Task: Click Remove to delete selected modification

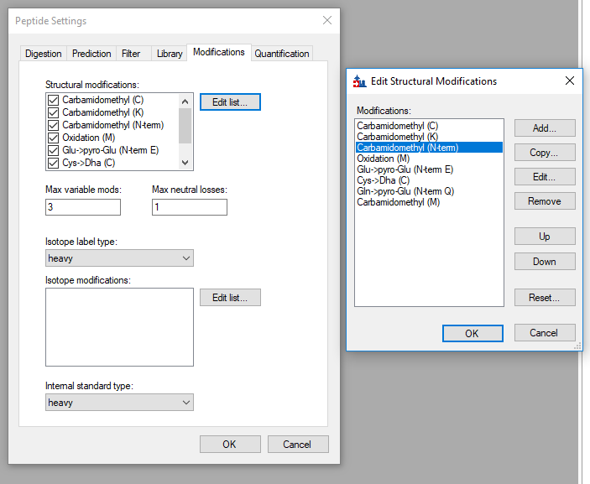Action: [x=544, y=201]
